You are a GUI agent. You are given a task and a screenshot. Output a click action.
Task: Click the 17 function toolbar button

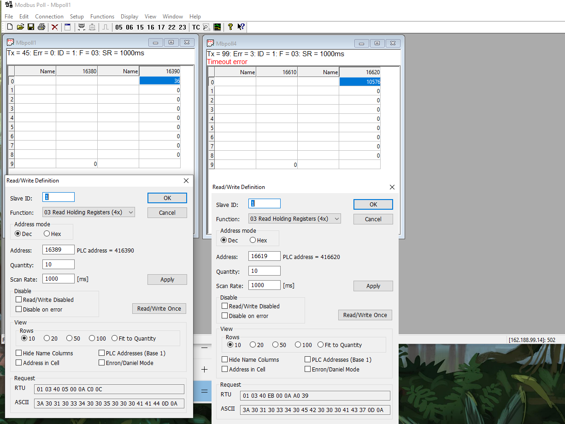click(x=161, y=27)
